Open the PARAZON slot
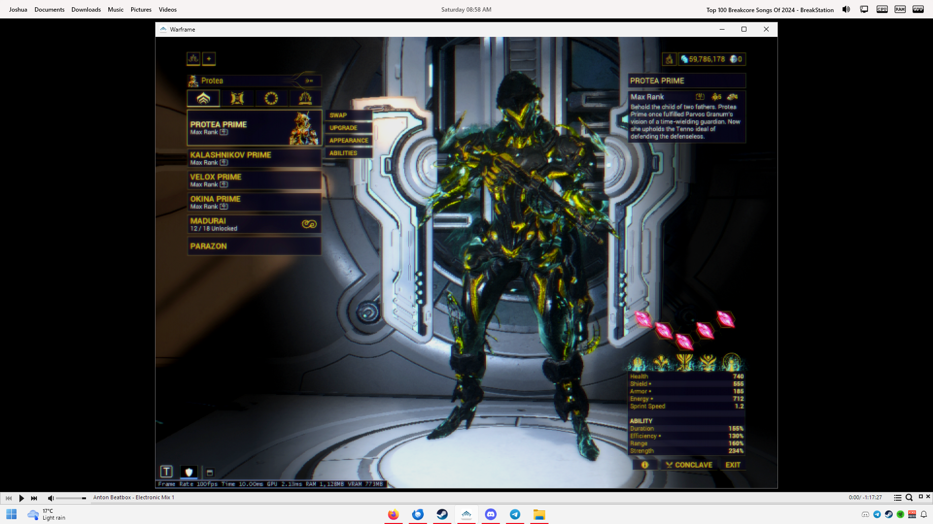 [x=254, y=246]
